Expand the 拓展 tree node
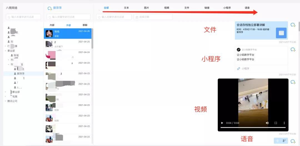300x146 pixels. (5, 97)
